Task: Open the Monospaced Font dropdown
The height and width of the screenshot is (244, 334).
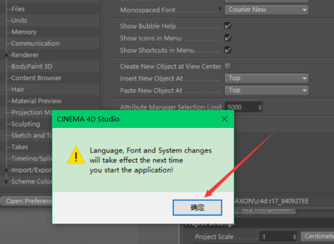Action: pos(267,9)
